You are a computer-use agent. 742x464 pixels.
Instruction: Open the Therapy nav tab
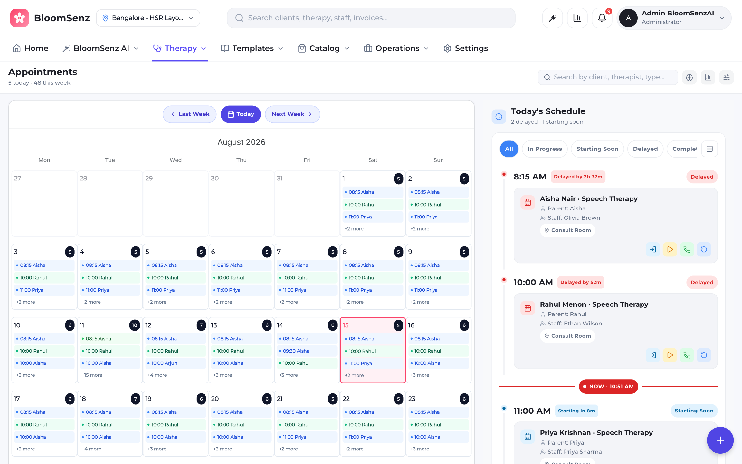pos(180,48)
